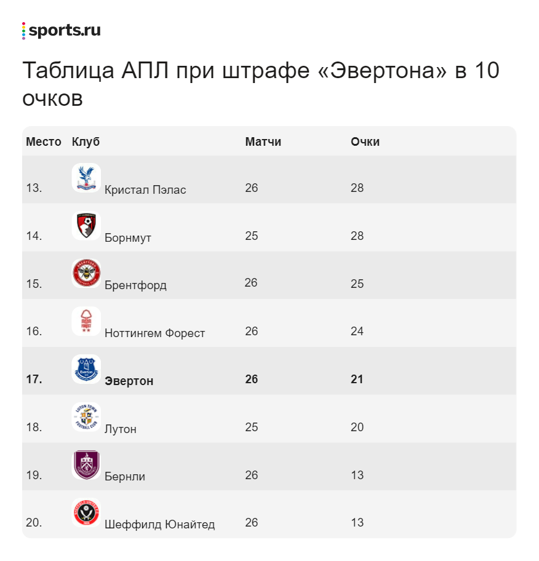Click the Sheffield United crest

pos(86,512)
